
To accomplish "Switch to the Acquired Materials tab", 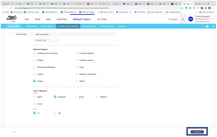I will (x=89, y=26).
